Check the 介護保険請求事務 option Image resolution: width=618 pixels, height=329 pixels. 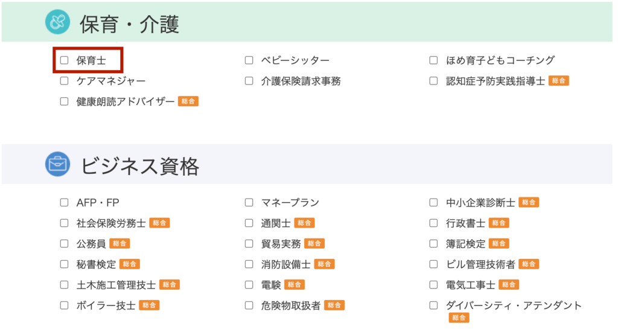coord(249,81)
